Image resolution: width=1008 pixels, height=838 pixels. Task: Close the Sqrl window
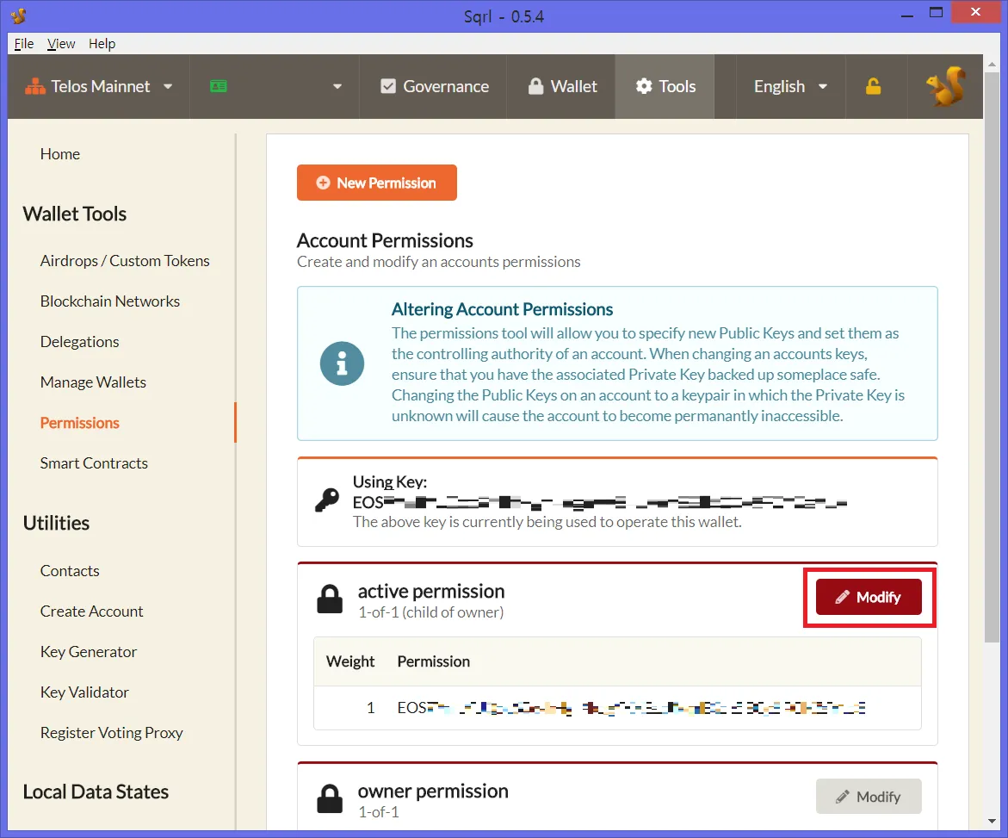point(975,12)
